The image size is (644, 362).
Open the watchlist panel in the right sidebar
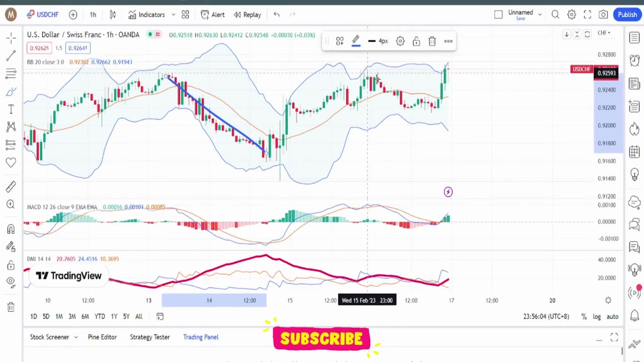tap(634, 38)
